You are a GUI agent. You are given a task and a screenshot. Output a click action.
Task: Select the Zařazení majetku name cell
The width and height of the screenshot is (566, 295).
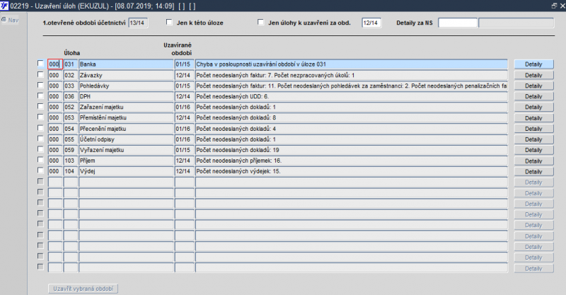pyautogui.click(x=126, y=108)
